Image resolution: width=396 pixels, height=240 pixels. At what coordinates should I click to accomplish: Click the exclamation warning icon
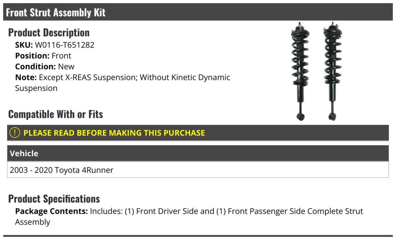15,133
